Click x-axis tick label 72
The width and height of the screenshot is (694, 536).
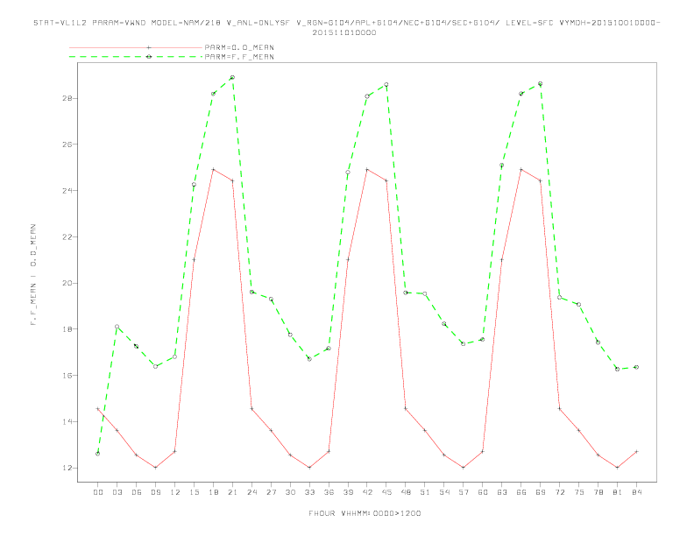click(559, 492)
